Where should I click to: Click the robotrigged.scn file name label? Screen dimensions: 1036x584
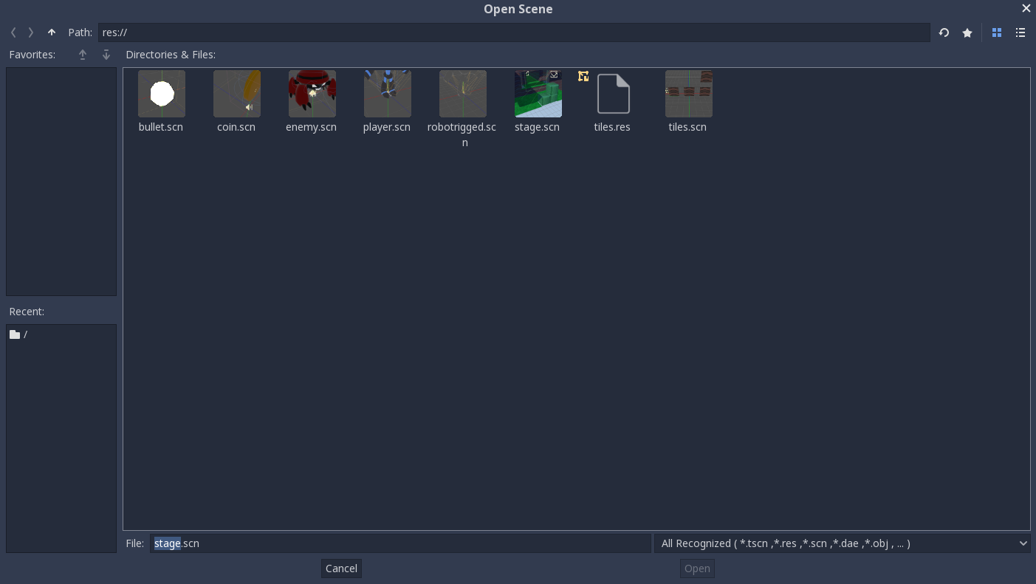462,134
